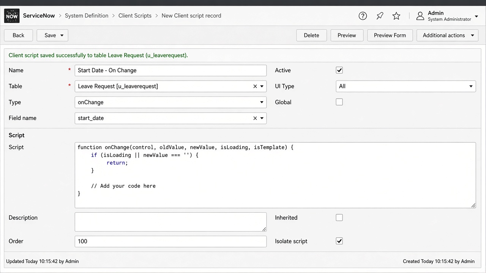Click into the Description text area

(170, 222)
